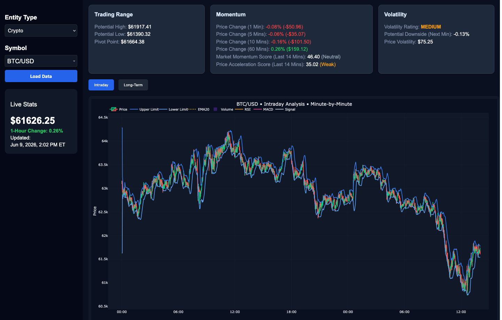Click the Potential Downside -0.13% value
This screenshot has width=502, height=320.
point(461,34)
